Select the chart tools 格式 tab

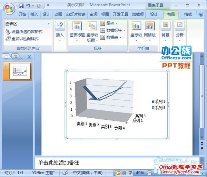[x=188, y=14]
